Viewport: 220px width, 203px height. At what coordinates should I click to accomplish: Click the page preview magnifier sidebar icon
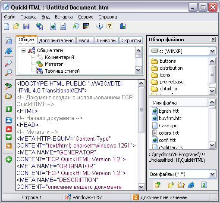point(9,41)
